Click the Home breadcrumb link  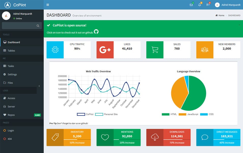click(220, 15)
